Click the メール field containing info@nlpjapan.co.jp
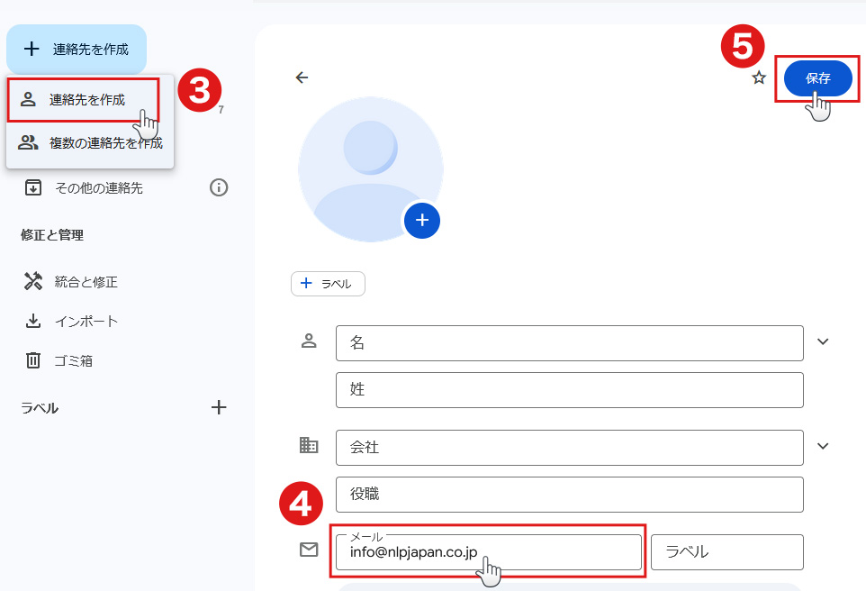The height and width of the screenshot is (591, 866). click(x=487, y=551)
